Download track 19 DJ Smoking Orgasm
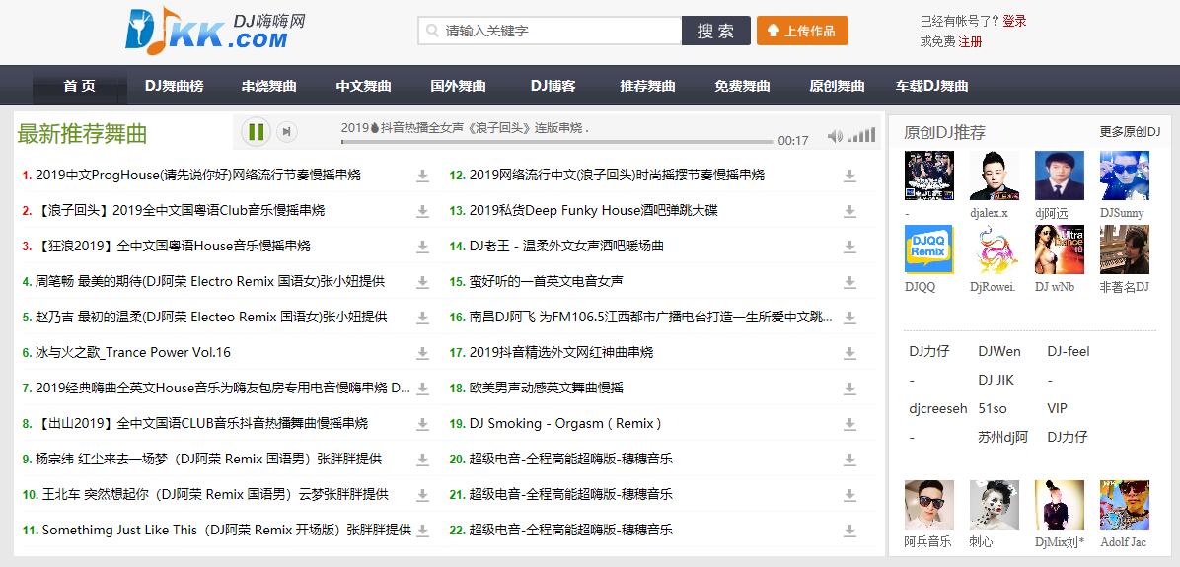1180x567 pixels. click(848, 424)
